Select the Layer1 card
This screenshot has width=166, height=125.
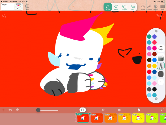tap(12, 7)
